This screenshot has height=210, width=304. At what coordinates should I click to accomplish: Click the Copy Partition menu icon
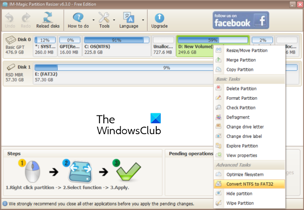click(x=218, y=69)
